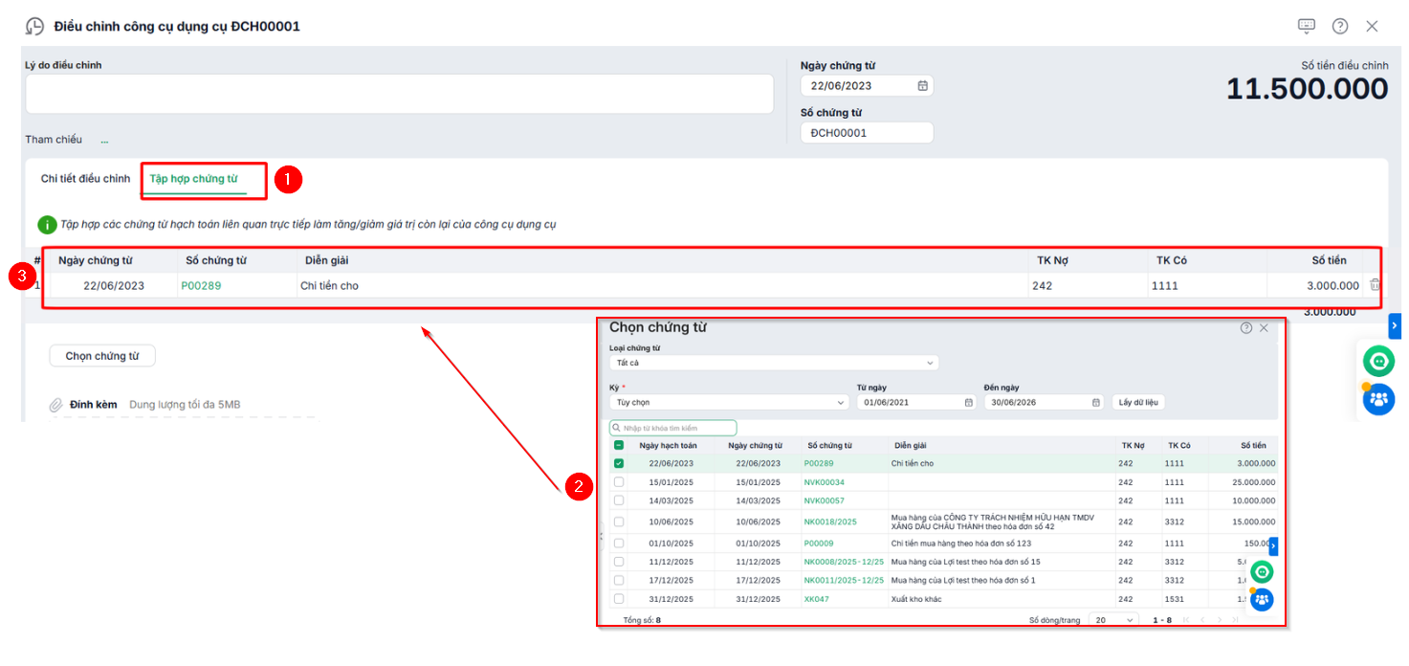This screenshot has height=666, width=1409.
Task: Click the Chọn chứng từ button
Action: click(102, 356)
